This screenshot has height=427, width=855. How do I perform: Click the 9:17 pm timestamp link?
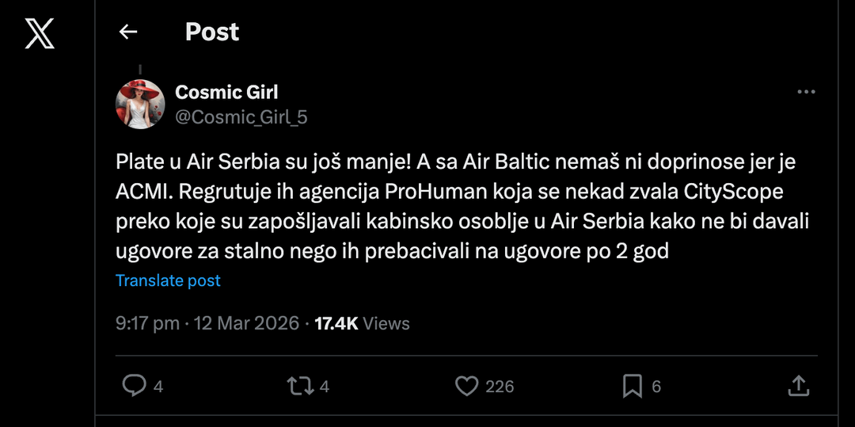pos(207,323)
